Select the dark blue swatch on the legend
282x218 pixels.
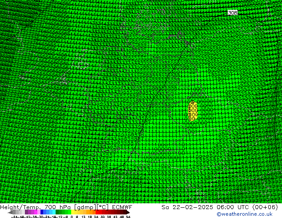(42, 212)
